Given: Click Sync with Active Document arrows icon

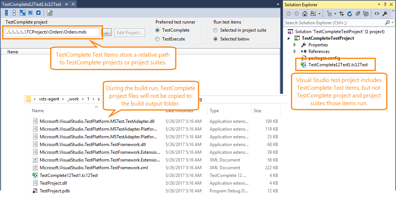Looking at the screenshot, I should point(341,14).
